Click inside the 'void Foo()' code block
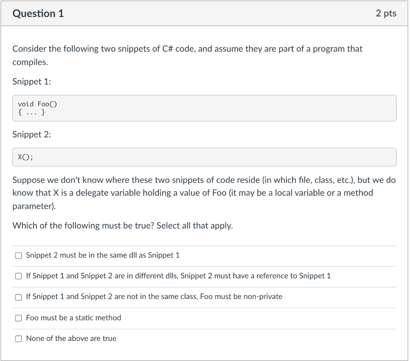Image resolution: width=410 pixels, height=361 pixels. click(x=204, y=108)
